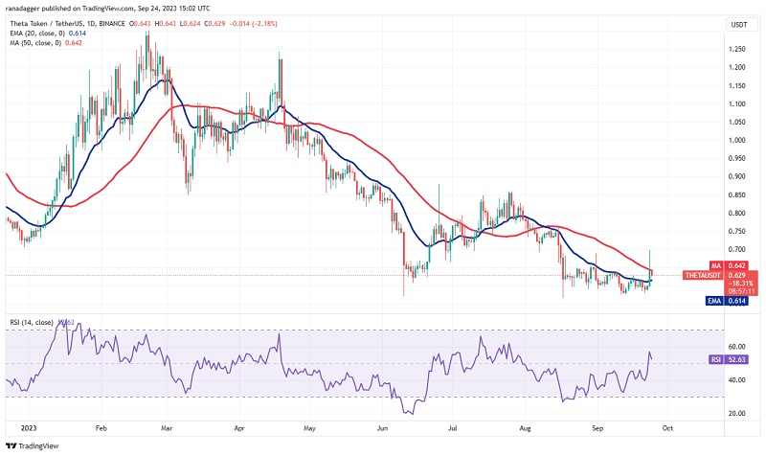This screenshot has height=456, width=766.
Task: Click the RSI (14, close) indicator legend
Action: click(x=32, y=322)
